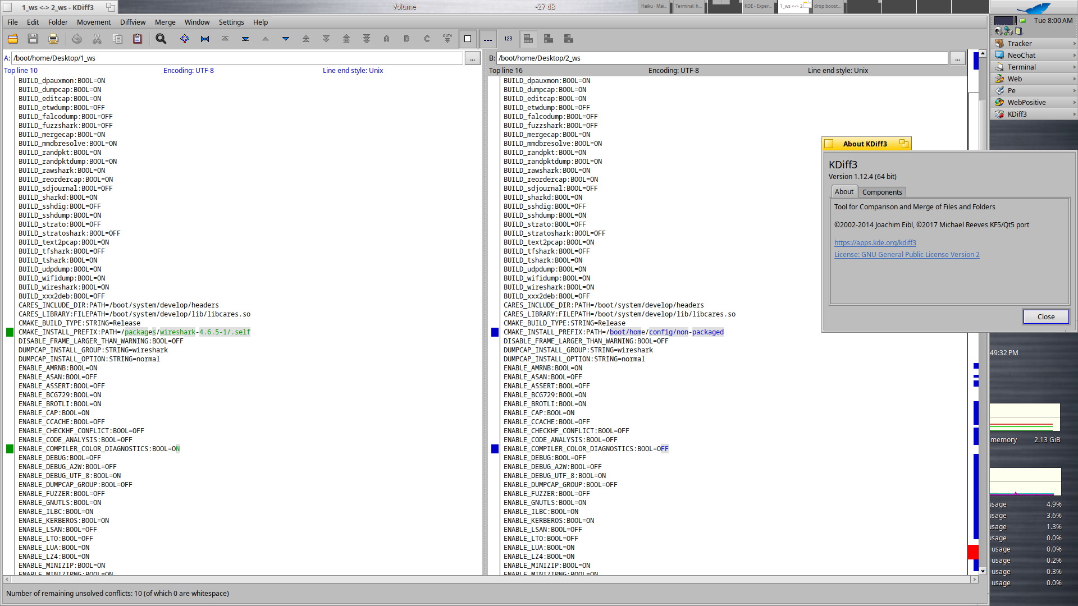Viewport: 1078px width, 606px height.
Task: Click the clipboard tray icon in Deskbar
Action: tap(1019, 31)
